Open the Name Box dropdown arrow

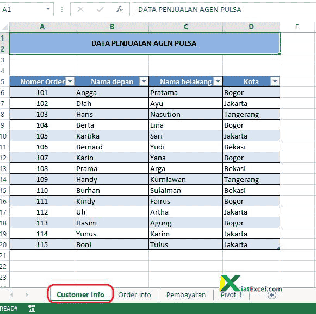[48, 9]
